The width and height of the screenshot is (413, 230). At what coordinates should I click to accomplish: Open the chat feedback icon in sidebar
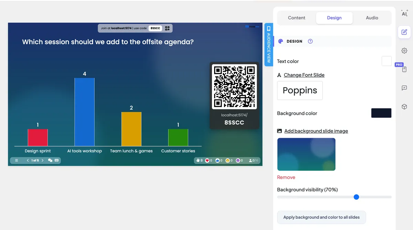pyautogui.click(x=404, y=88)
